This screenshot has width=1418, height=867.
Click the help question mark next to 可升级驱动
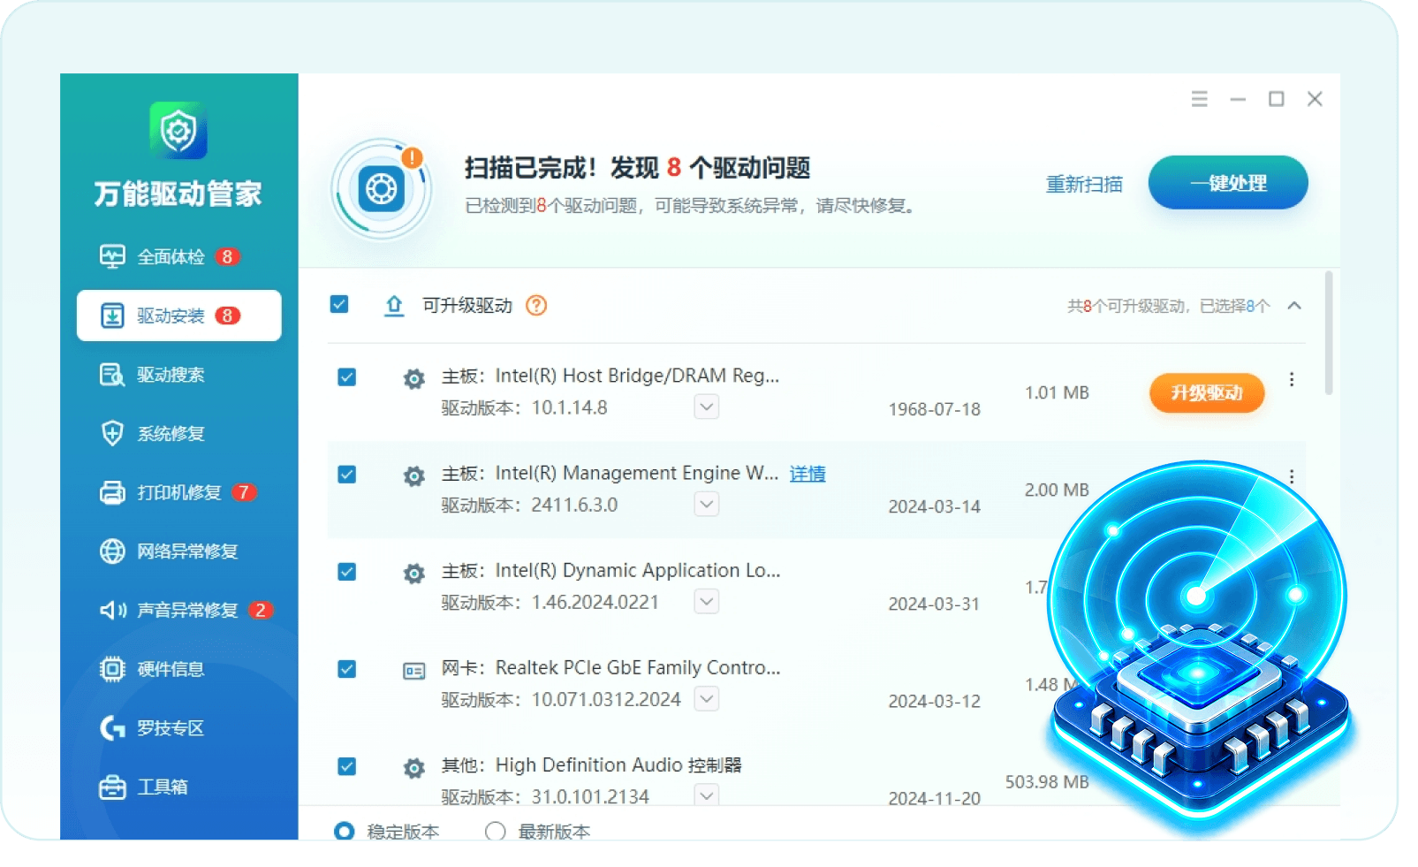click(536, 306)
